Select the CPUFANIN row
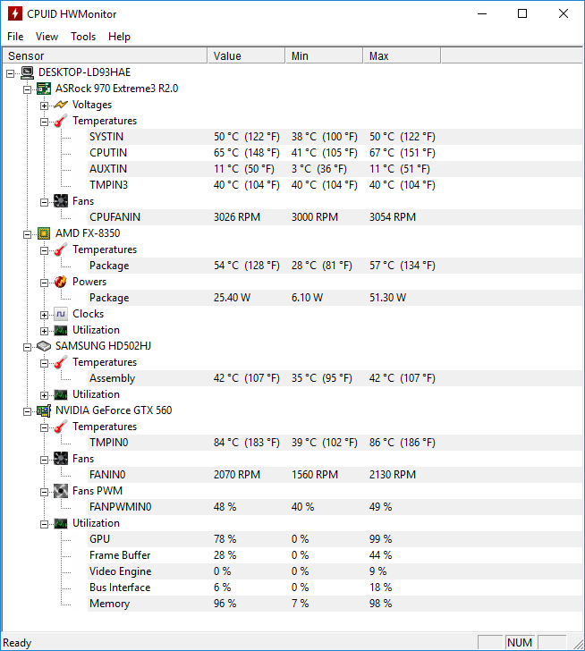 click(x=335, y=217)
